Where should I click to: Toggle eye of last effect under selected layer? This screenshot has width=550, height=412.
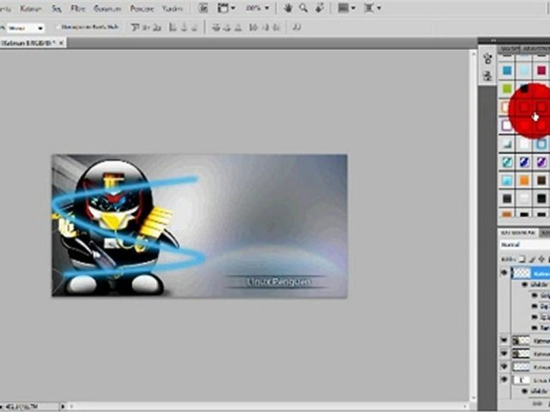point(534,328)
